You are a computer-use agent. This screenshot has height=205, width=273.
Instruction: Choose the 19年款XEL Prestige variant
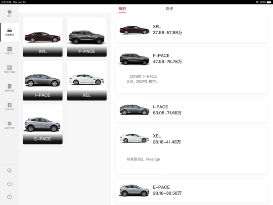click(x=143, y=159)
